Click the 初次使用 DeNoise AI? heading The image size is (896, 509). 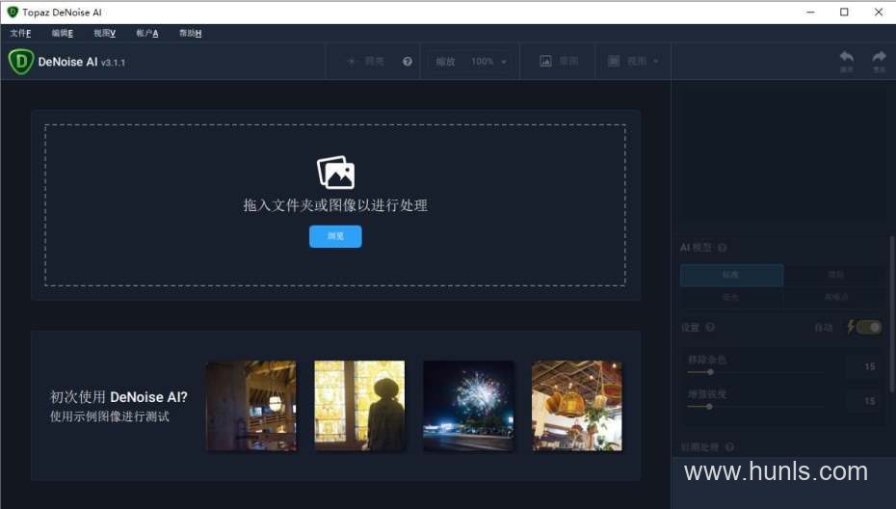click(x=119, y=397)
